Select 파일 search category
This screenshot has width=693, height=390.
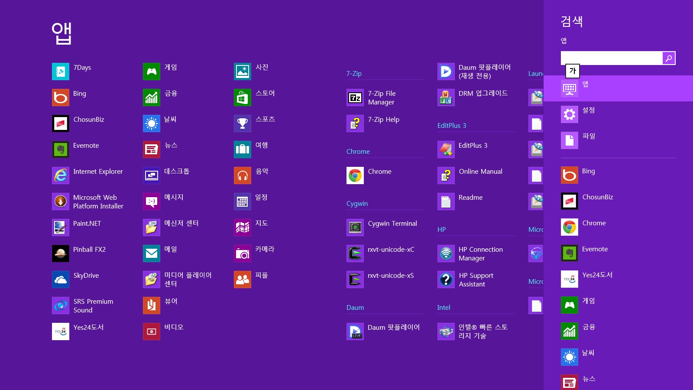[618, 140]
